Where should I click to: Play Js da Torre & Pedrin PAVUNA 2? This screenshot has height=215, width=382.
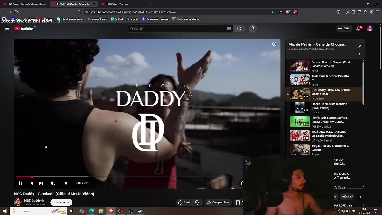[324, 80]
